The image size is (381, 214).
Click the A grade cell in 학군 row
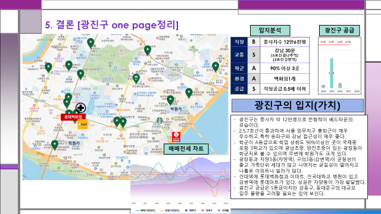pos(254,68)
